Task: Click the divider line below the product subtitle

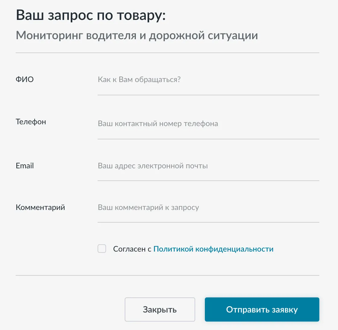Action: point(167,53)
